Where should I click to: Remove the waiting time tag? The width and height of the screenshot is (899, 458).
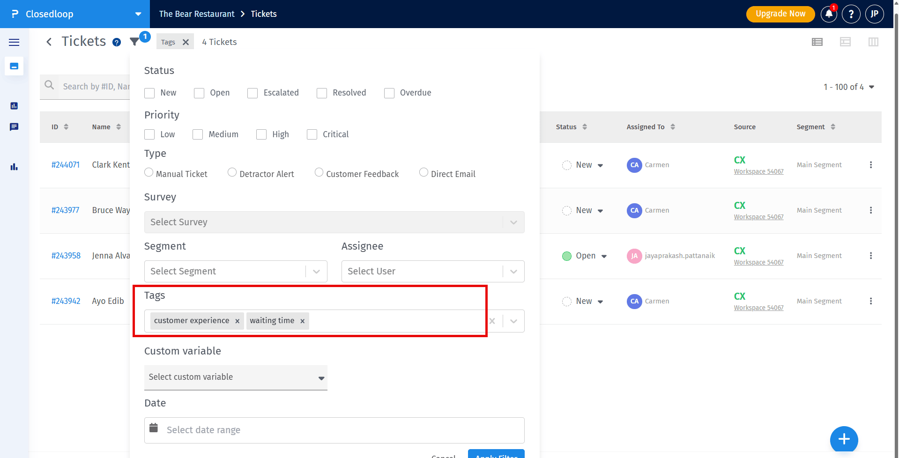[x=303, y=321]
